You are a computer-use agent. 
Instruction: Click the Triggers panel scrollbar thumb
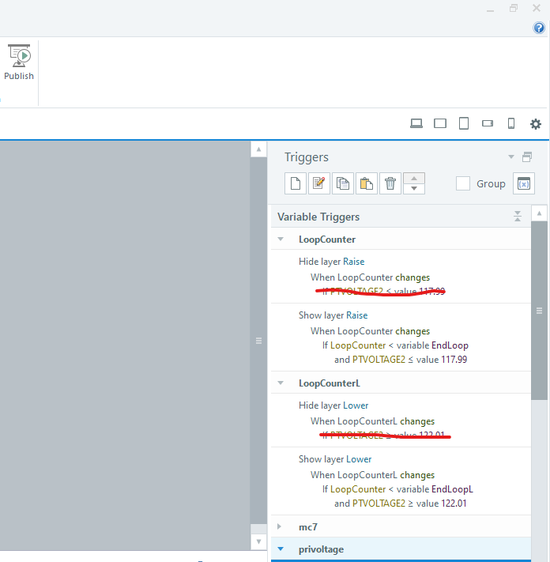[x=539, y=311]
